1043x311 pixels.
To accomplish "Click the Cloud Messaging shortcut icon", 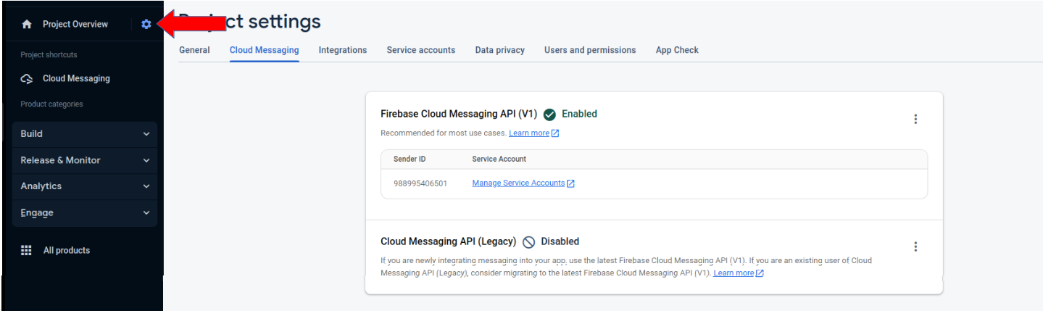I will 27,78.
